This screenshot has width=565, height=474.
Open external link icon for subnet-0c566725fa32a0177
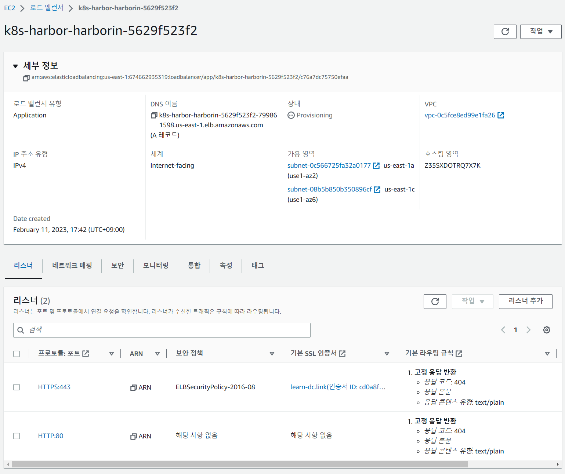pos(376,166)
